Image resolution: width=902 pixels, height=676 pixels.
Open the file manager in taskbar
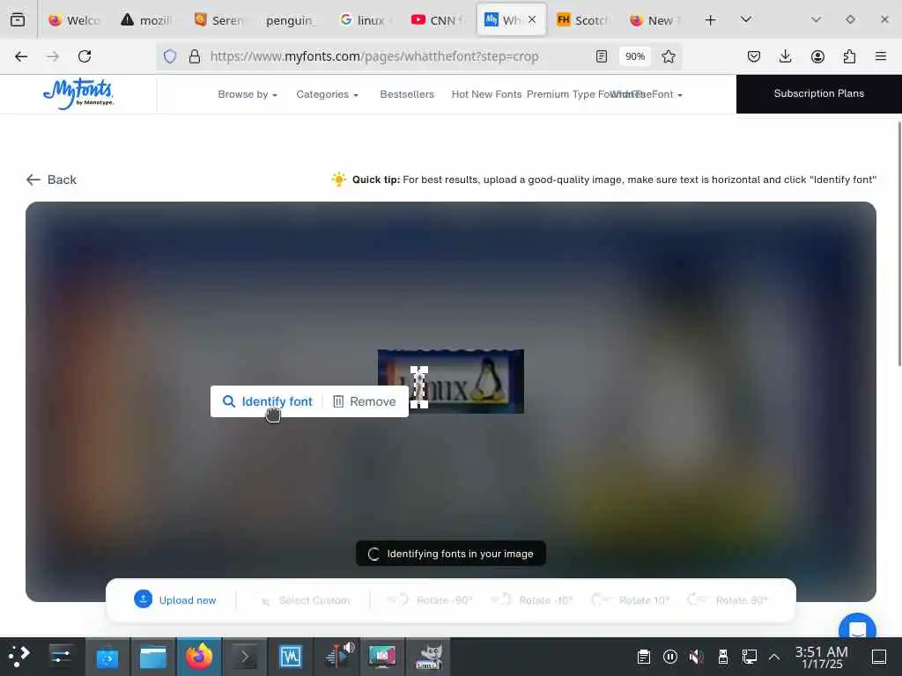pos(153,657)
